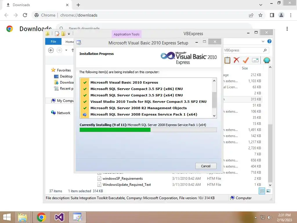297x223 pixels.
Task: Cancel the Visual Basic 2010 Express installation
Action: coord(206,166)
